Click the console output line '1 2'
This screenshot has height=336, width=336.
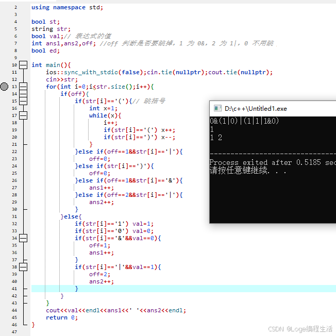216,138
